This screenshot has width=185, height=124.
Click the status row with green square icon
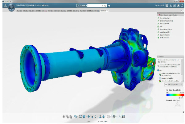coord(160,27)
